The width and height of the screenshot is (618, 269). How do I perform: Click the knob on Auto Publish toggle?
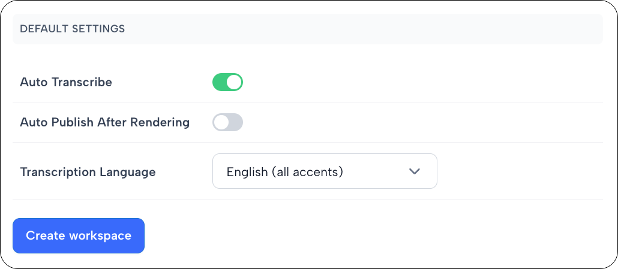[x=221, y=122]
